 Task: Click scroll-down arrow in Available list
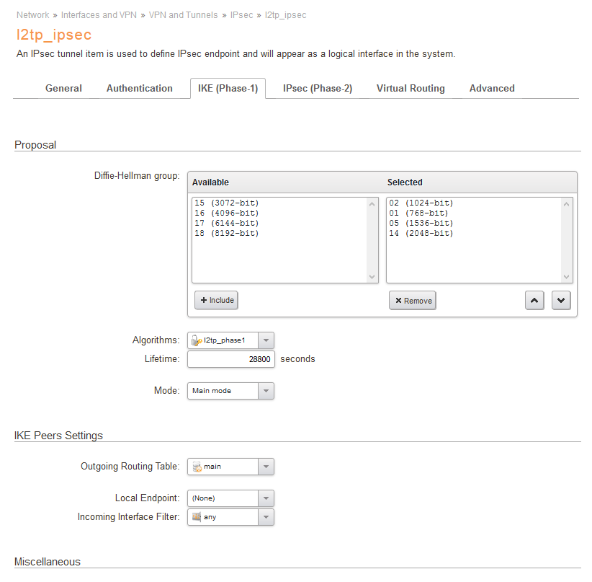pos(372,277)
